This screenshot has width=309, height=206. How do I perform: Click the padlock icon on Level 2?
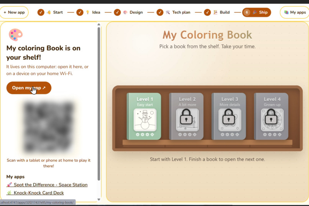click(186, 117)
